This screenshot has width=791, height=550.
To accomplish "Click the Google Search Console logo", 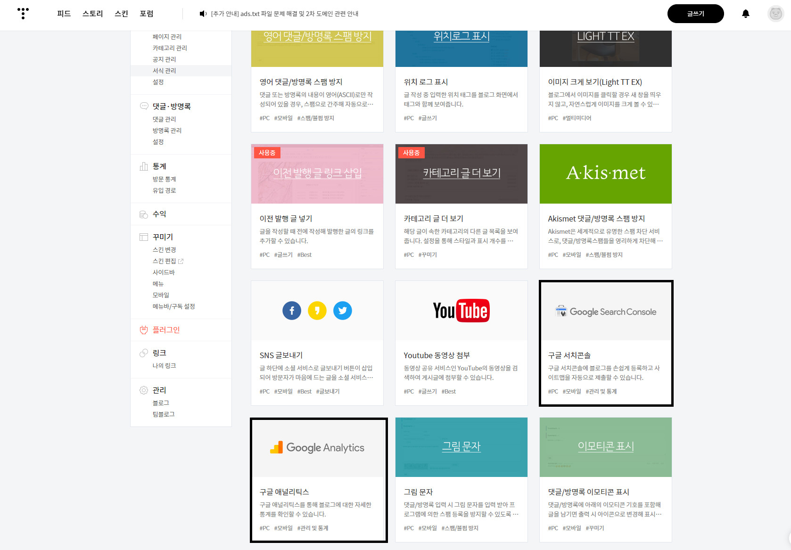I will point(606,312).
